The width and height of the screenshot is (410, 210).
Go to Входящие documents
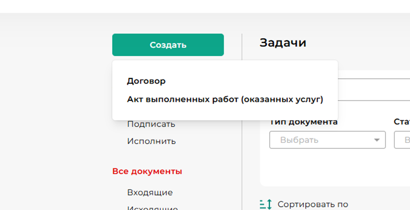pos(149,192)
